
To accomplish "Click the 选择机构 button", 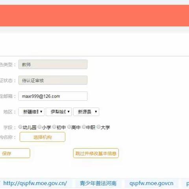I will click(x=43, y=137).
